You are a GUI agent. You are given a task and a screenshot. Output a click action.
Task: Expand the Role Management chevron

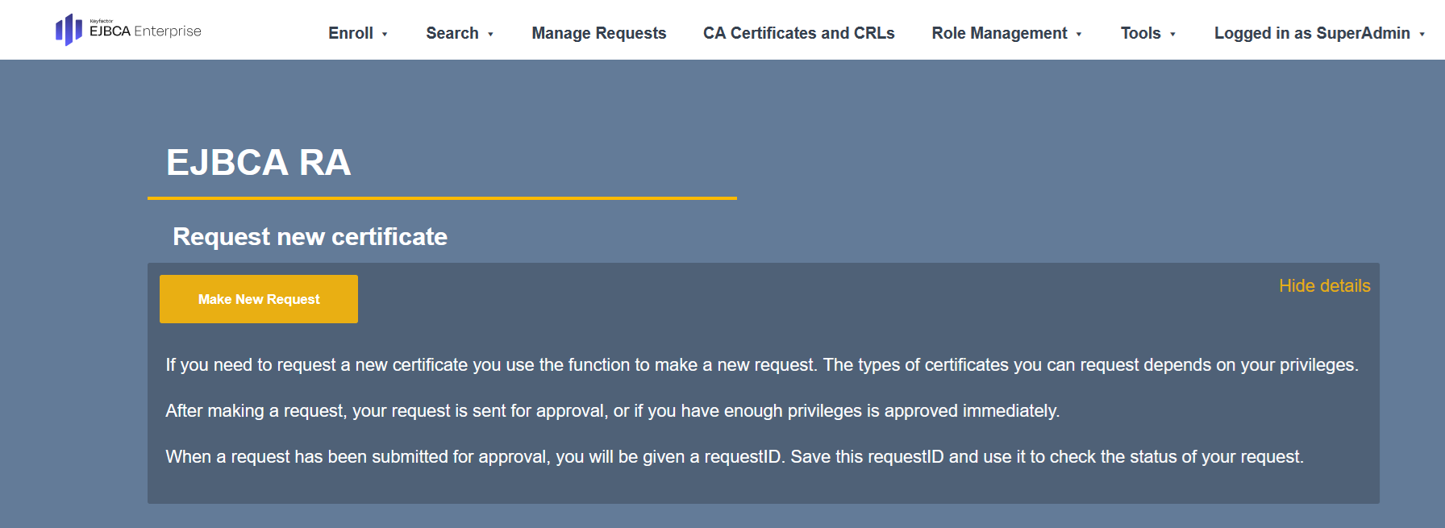pos(1078,35)
